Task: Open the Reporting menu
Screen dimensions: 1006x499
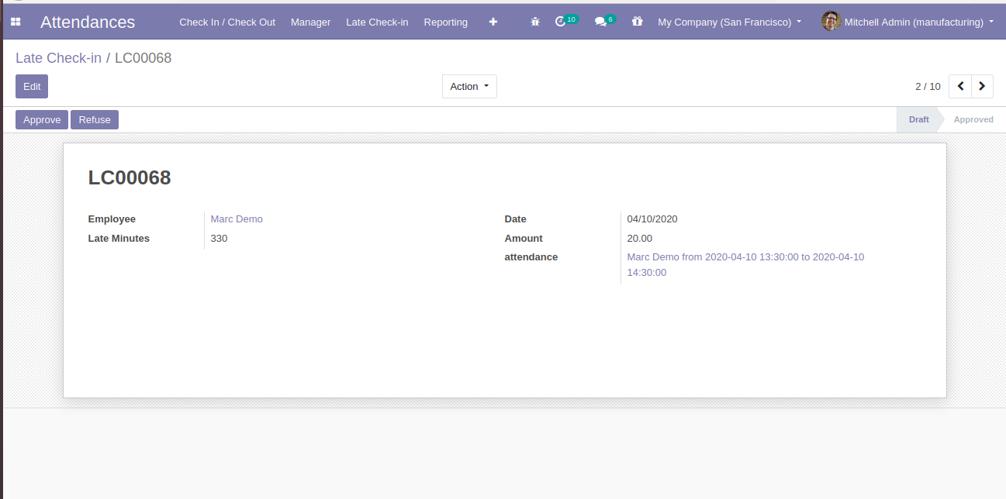Action: point(446,22)
